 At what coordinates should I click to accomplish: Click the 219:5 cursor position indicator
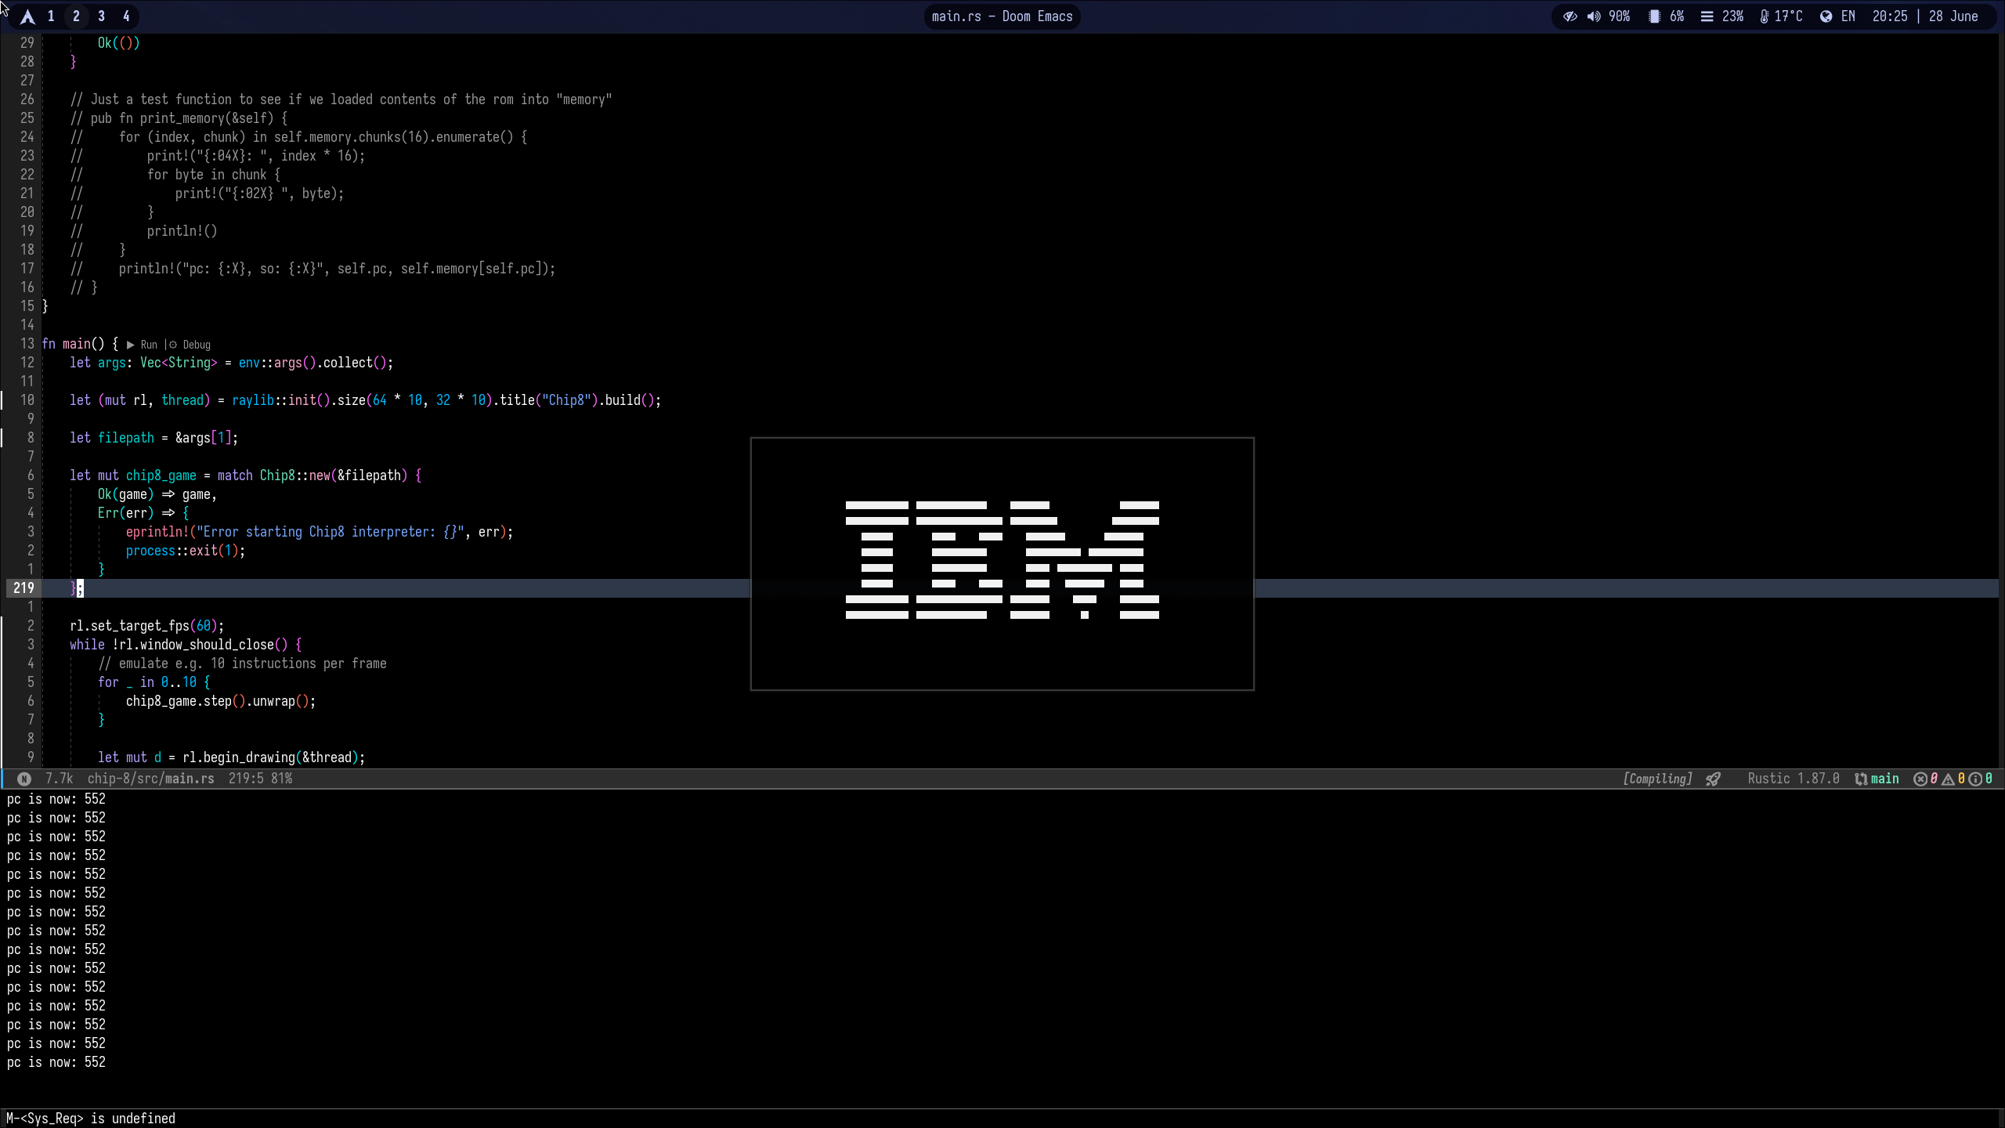pos(246,779)
